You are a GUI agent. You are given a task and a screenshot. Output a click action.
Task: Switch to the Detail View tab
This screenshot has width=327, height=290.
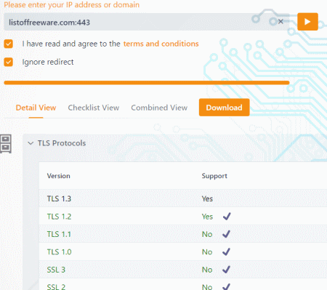point(36,108)
